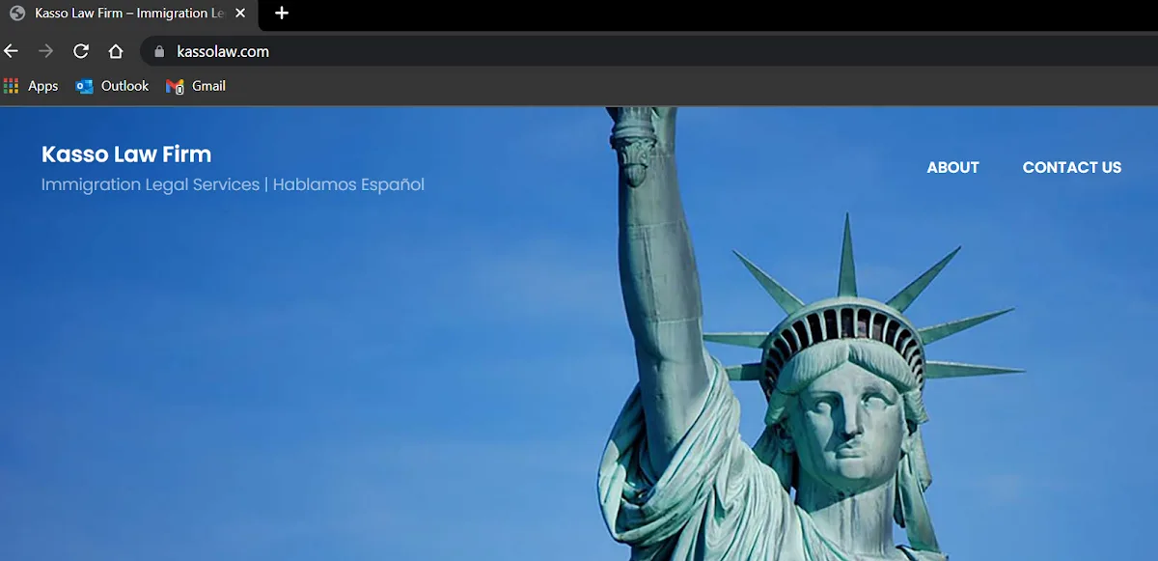Open the Outlook bookmark
The image size is (1158, 561).
pos(113,86)
